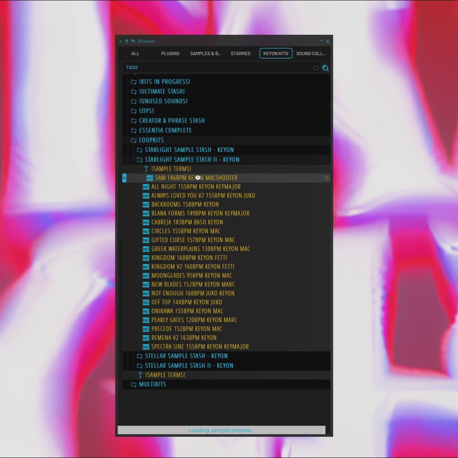Click the reread structure undo-arrow icon
Screen dimensions: 458x458
[x=133, y=41]
